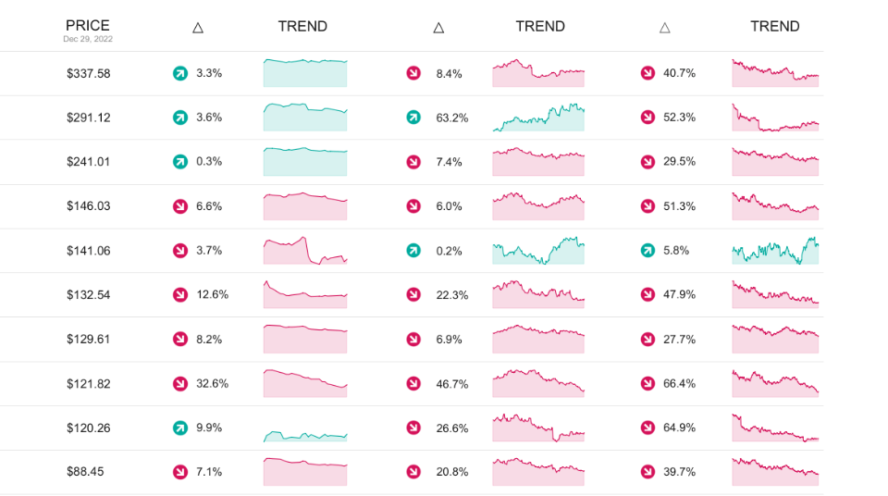This screenshot has height=496, width=888.
Task: Click the red down-arrow icon beside 64.9%
Action: pos(647,428)
